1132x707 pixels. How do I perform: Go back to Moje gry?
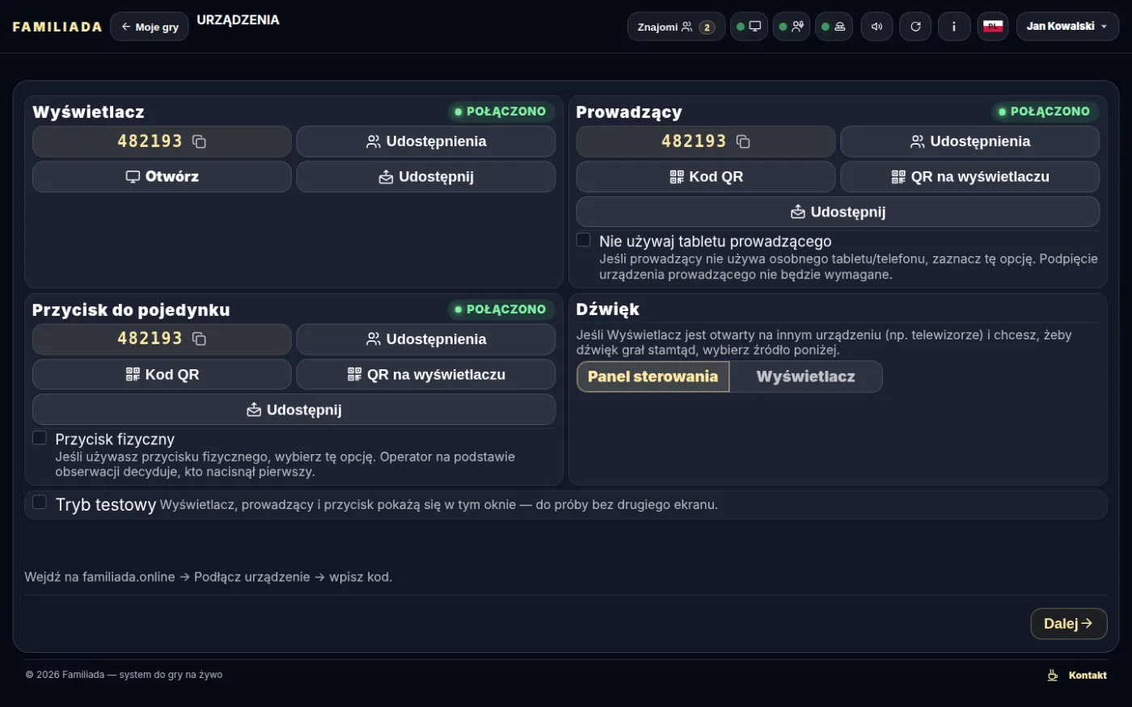(x=150, y=27)
